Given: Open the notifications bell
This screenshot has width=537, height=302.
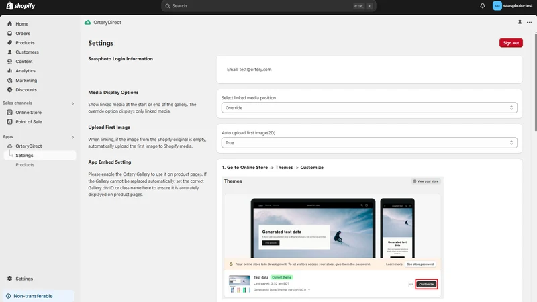Looking at the screenshot, I should point(482,6).
